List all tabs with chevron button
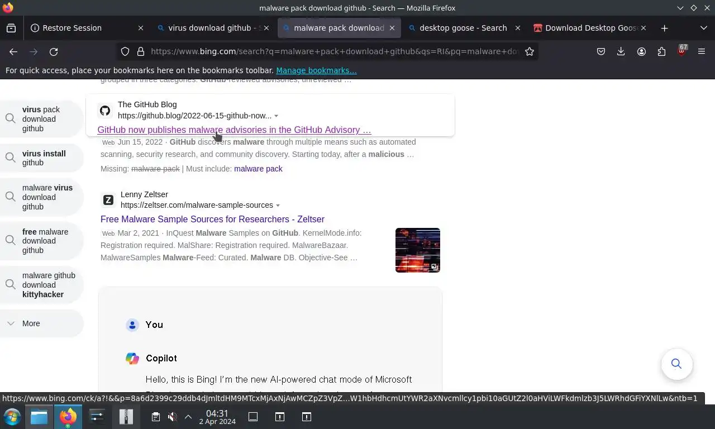 pos(703,28)
